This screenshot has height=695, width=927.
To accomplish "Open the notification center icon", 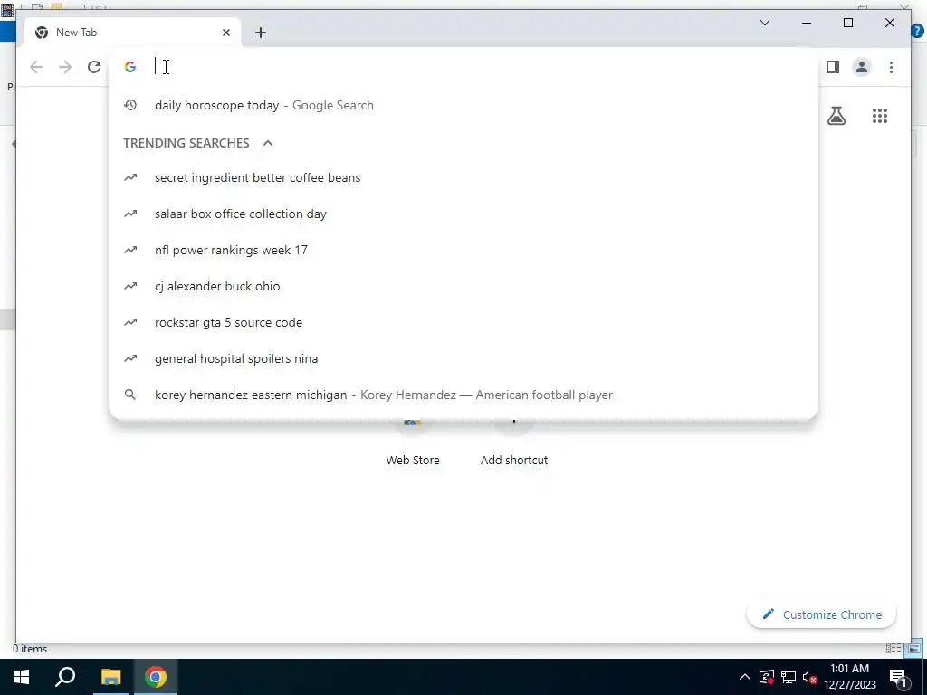I will click(x=899, y=679).
